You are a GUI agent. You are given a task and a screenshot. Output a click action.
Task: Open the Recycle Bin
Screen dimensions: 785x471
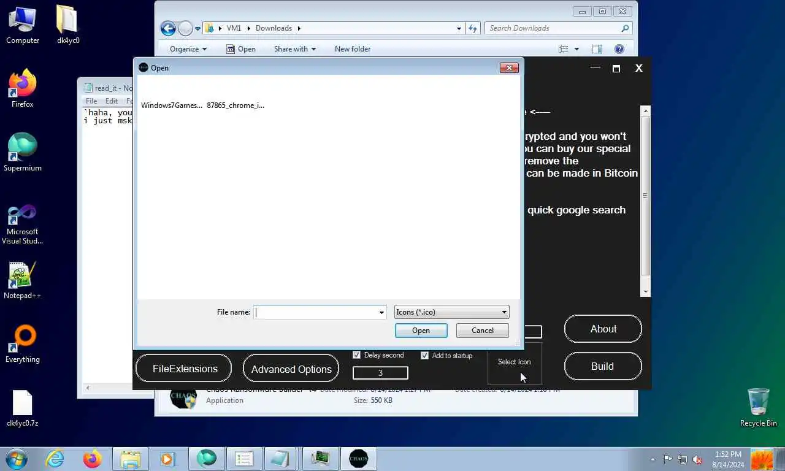click(758, 408)
